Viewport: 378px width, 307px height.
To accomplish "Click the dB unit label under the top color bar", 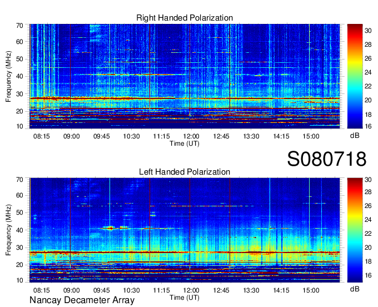I will (355, 136).
